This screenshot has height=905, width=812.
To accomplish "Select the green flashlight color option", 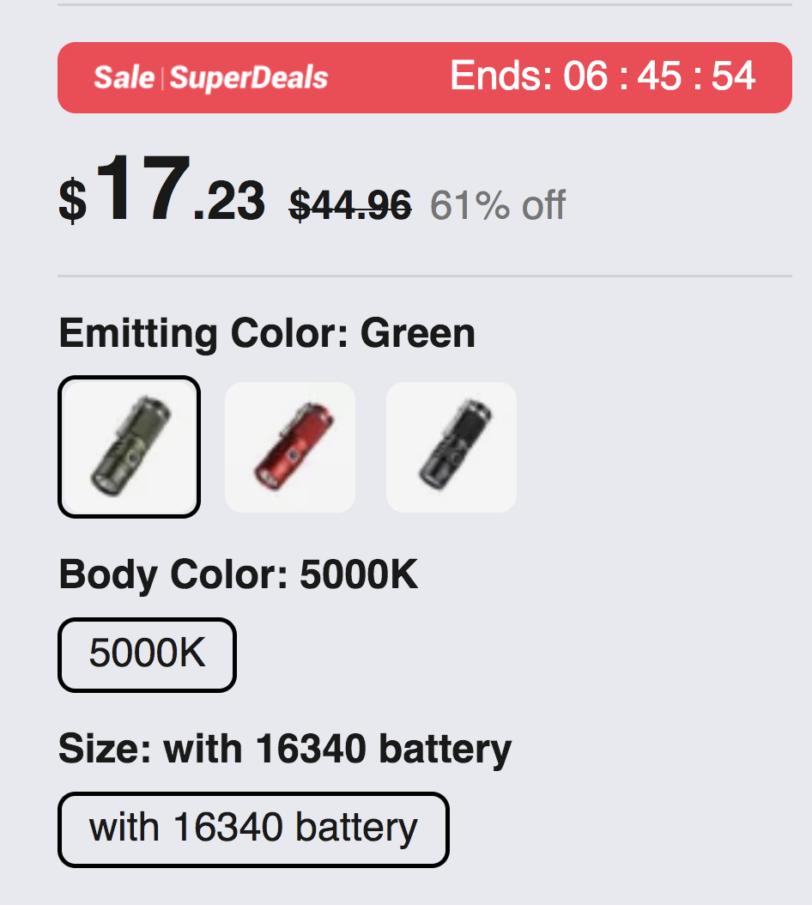I will coord(130,446).
